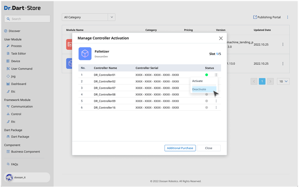Click the Palletizer module icon
The width and height of the screenshot is (299, 188).
pyautogui.click(x=85, y=54)
